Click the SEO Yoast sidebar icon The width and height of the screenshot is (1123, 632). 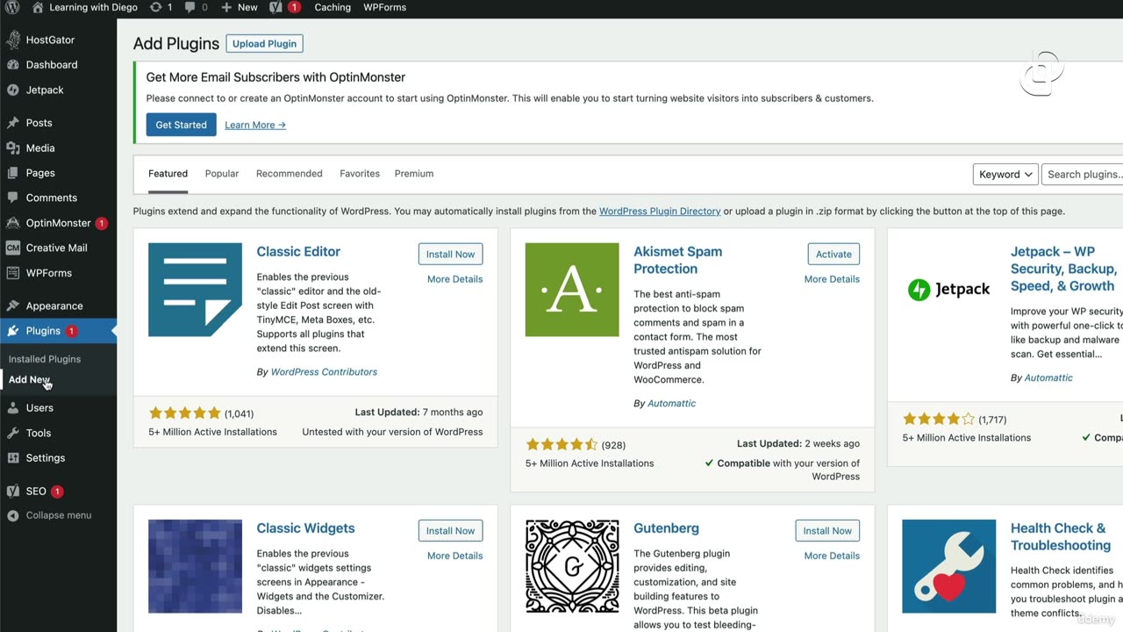coord(13,492)
